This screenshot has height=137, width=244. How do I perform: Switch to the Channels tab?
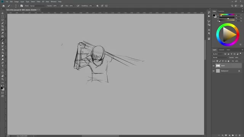[x=221, y=50]
